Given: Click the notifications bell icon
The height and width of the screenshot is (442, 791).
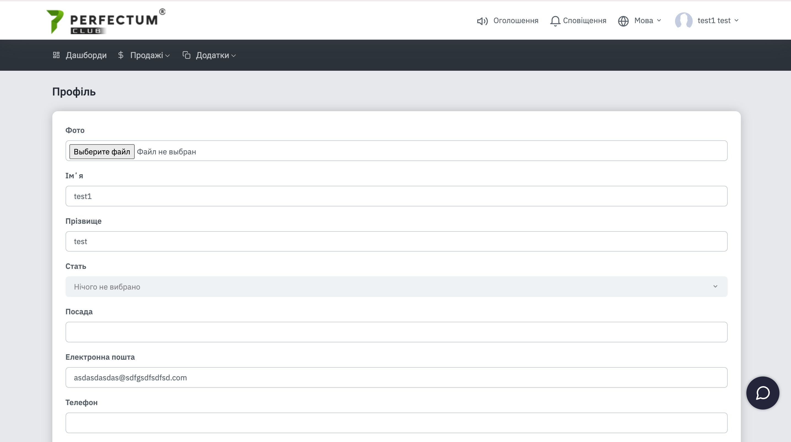Looking at the screenshot, I should pyautogui.click(x=555, y=21).
